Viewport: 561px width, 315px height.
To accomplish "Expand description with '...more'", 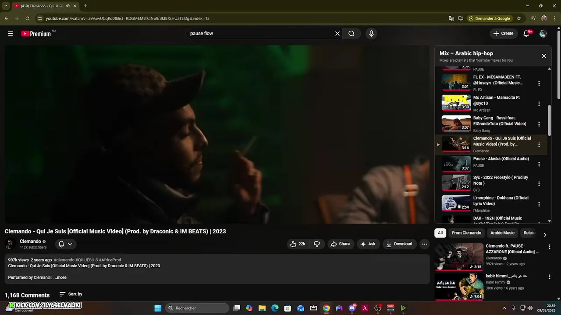I will coord(60,277).
